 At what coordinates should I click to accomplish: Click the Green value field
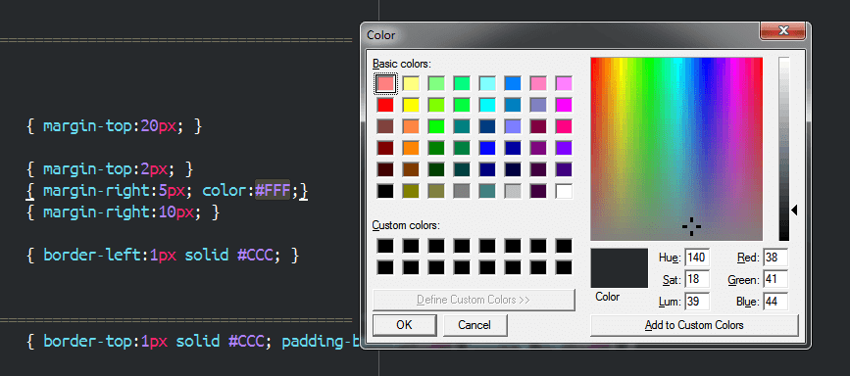pos(775,280)
